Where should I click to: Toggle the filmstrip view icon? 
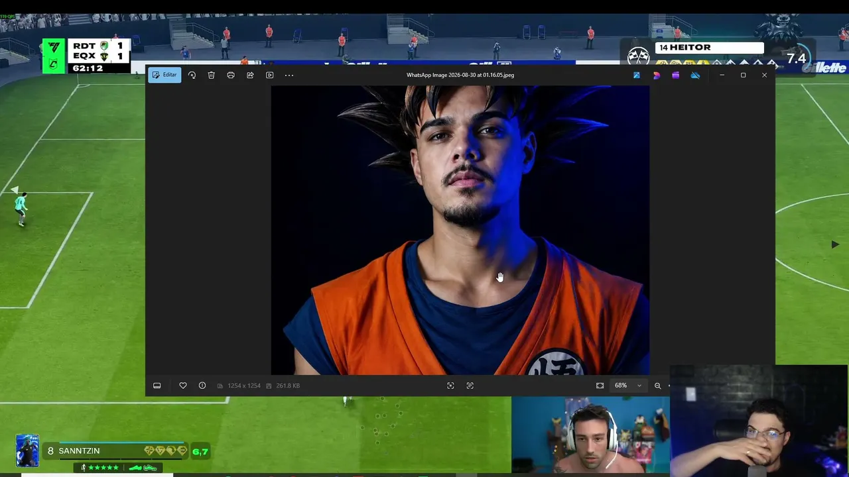coord(157,386)
